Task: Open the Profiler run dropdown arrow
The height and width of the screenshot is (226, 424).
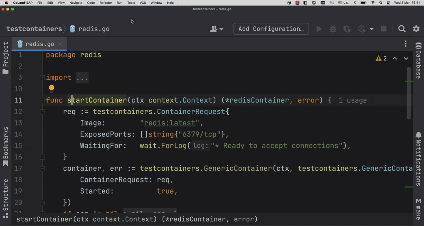Action: click(x=372, y=29)
